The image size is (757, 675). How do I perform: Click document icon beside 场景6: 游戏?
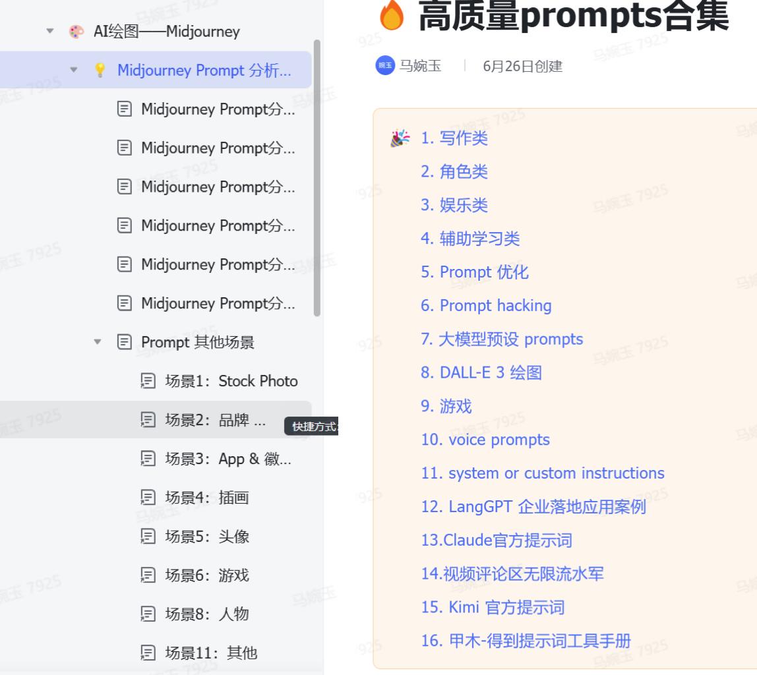coord(148,575)
